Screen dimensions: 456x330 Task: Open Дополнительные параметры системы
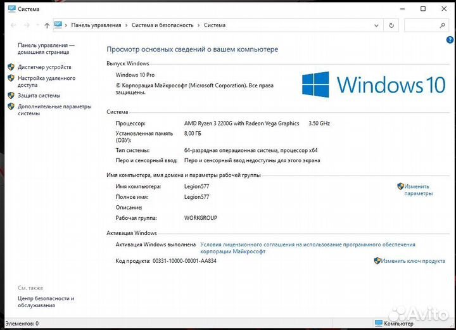coord(54,110)
